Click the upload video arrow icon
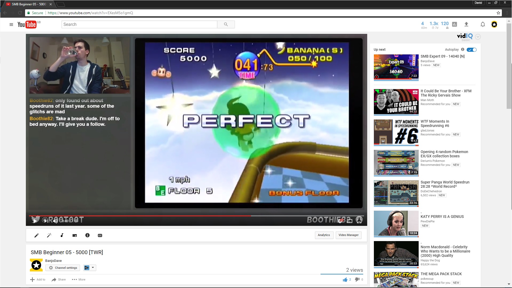The image size is (512, 288). point(466,24)
